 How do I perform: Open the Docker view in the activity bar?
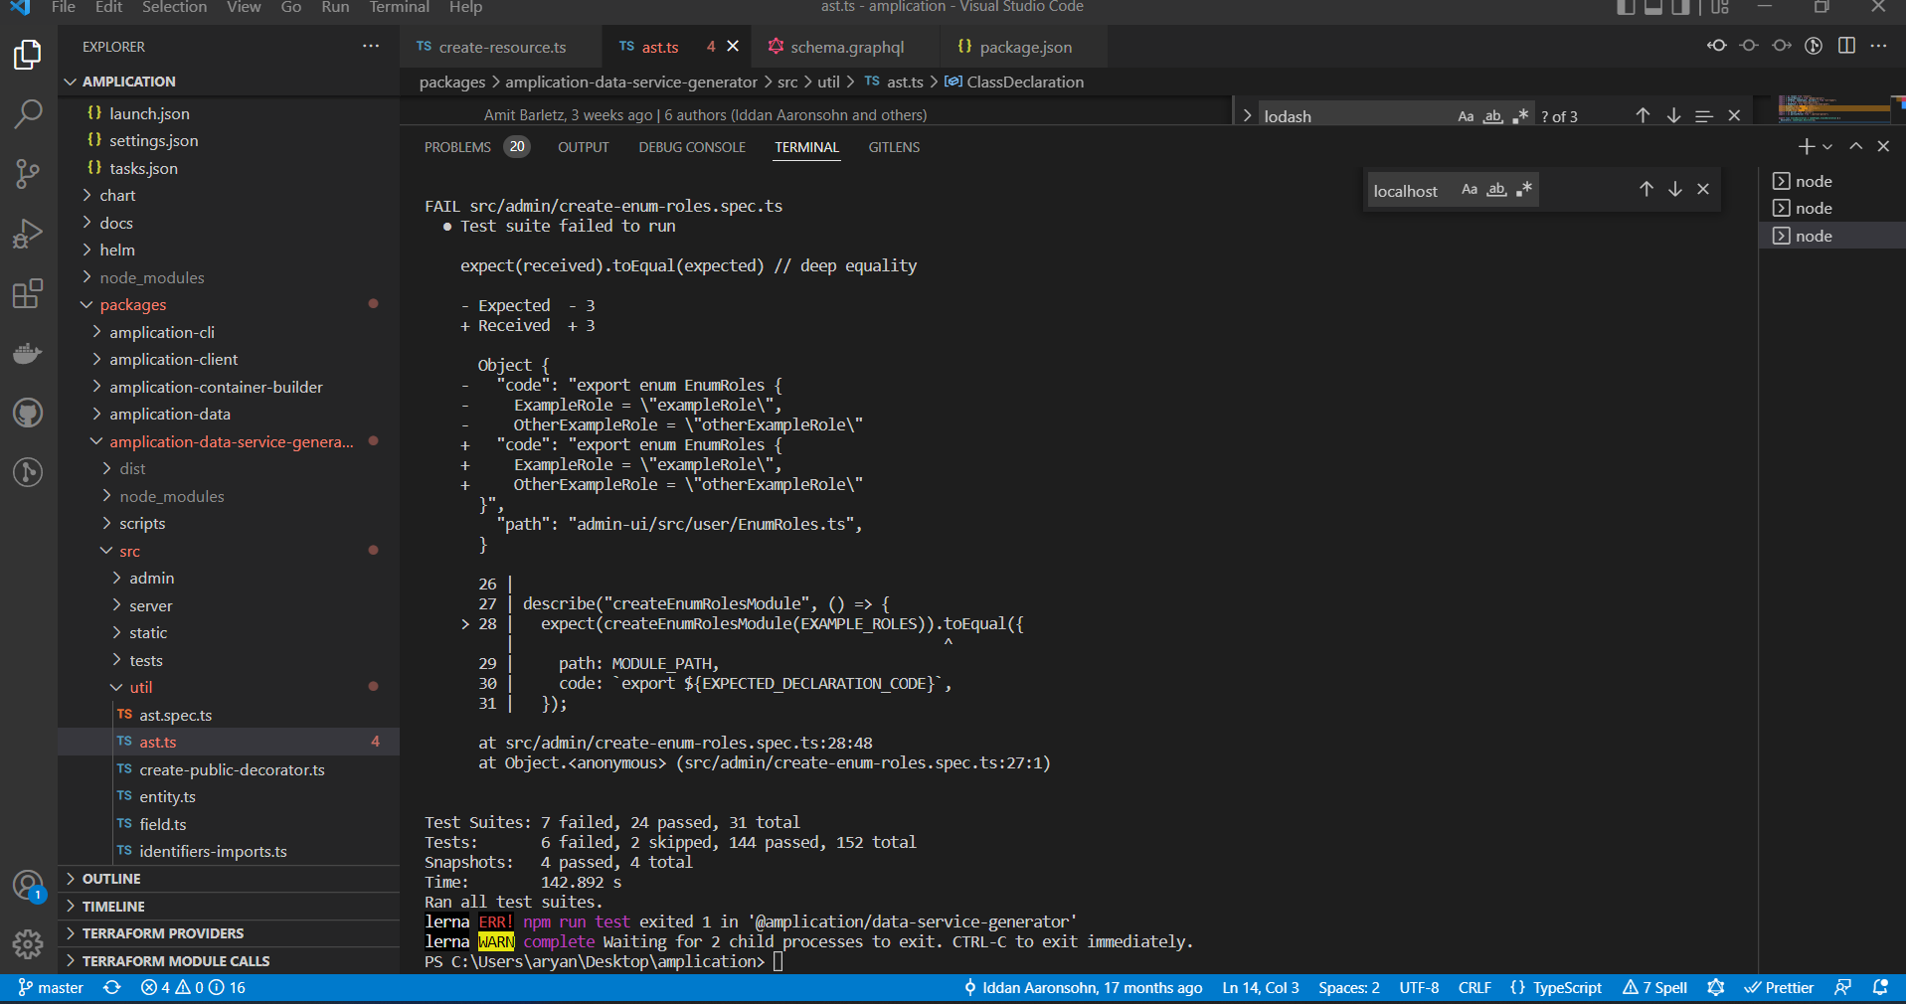tap(27, 353)
